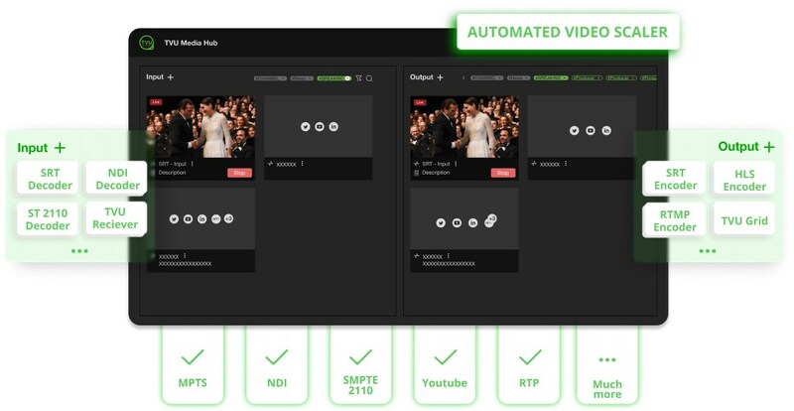This screenshot has height=411, width=794.
Task: Open the three-dot menu beside SRT - Input in Input panel
Action: 193,163
